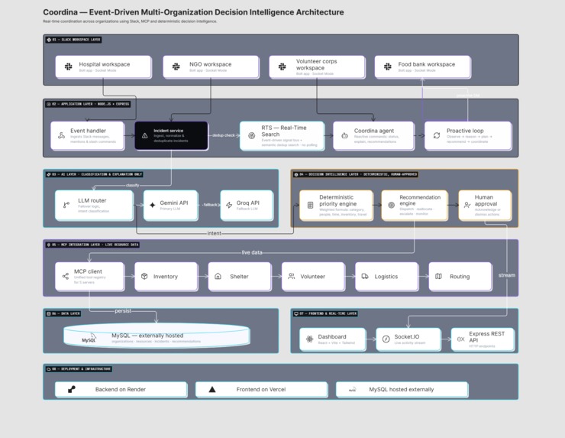Click the user-check icon in Human approval node
The height and width of the screenshot is (438, 565).
[x=467, y=205]
